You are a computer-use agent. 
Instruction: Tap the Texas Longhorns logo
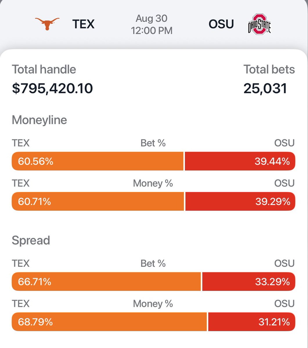click(47, 24)
